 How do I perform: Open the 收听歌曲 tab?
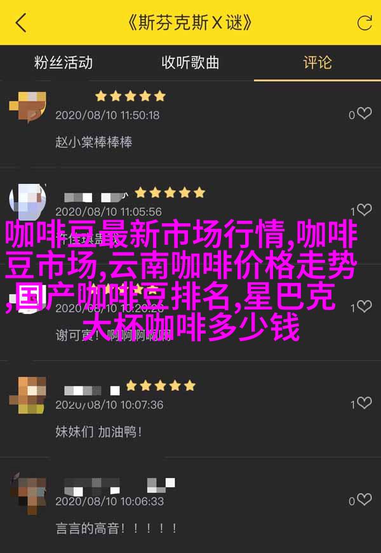[x=190, y=62]
